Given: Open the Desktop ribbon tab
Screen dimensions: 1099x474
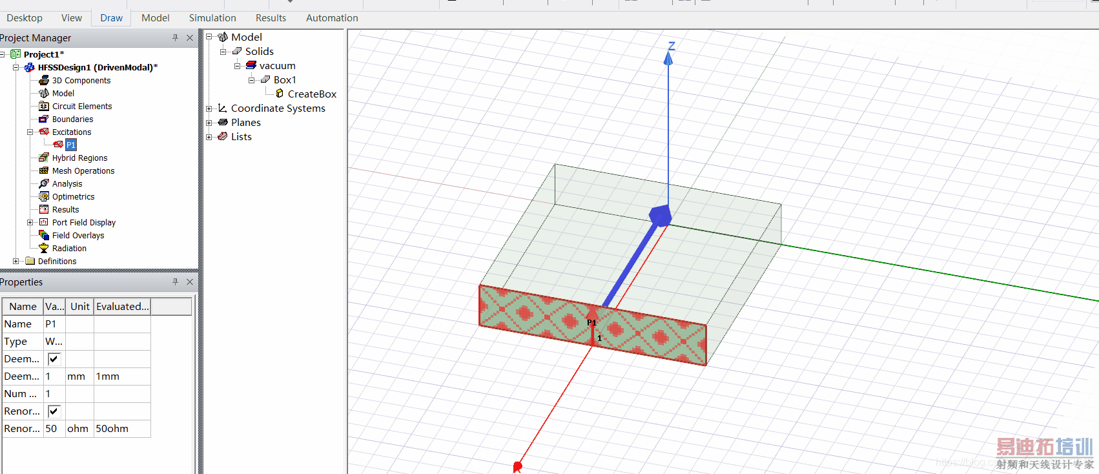Looking at the screenshot, I should point(25,18).
